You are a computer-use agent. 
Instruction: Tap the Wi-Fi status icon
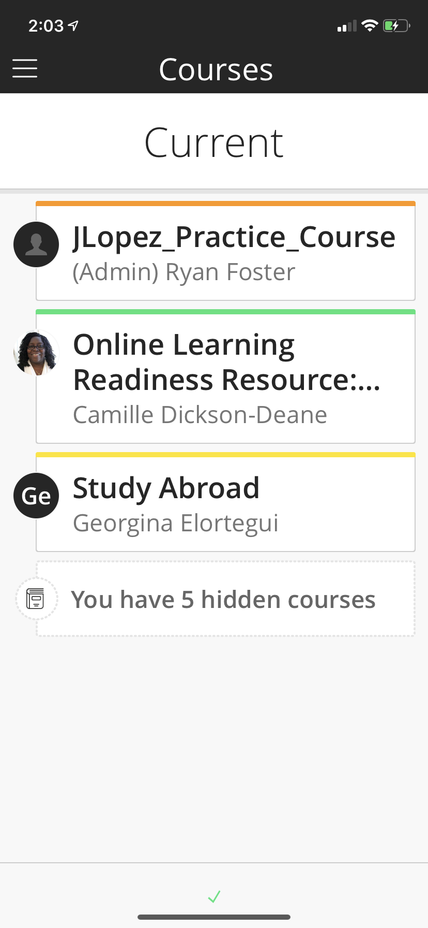[370, 25]
